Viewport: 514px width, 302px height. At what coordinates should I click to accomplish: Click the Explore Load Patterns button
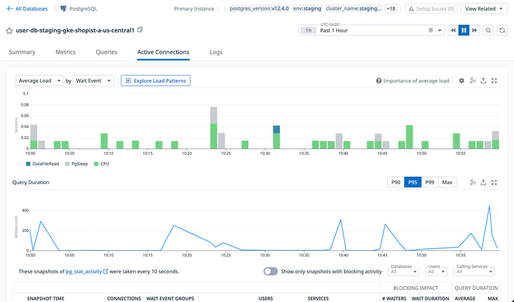click(156, 80)
